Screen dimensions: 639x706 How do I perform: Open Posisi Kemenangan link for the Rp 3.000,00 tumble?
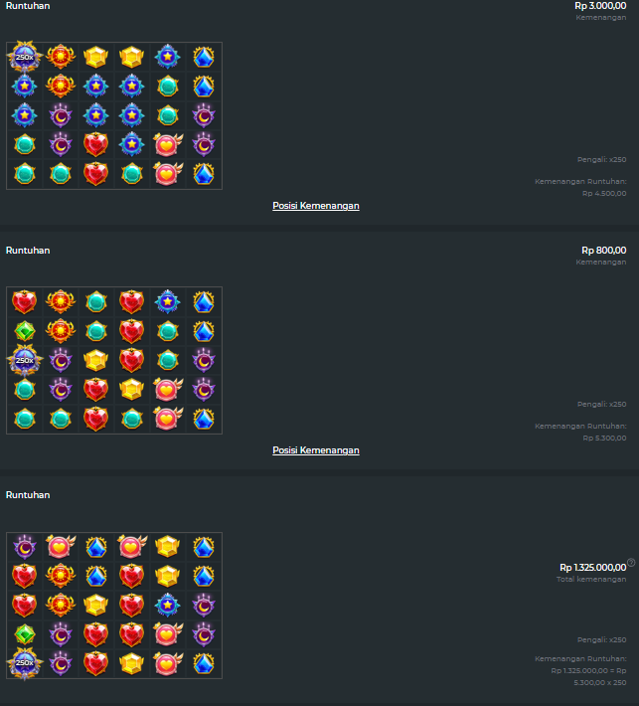pos(316,206)
